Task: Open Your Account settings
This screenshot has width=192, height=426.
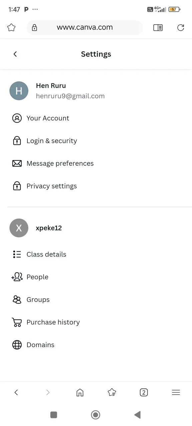Action: click(96, 118)
